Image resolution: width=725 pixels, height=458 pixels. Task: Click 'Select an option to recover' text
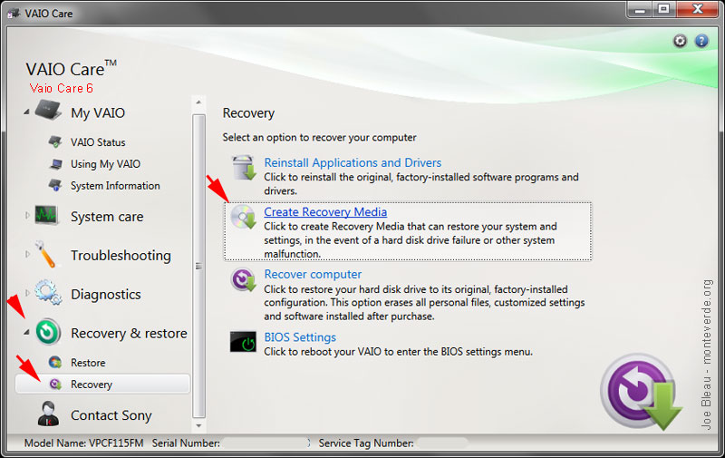(319, 138)
